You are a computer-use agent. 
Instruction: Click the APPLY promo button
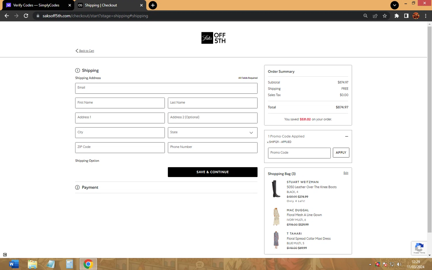[341, 153]
